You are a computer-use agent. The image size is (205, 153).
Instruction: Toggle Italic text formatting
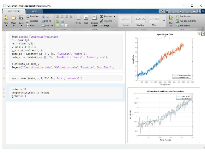point(62,17)
